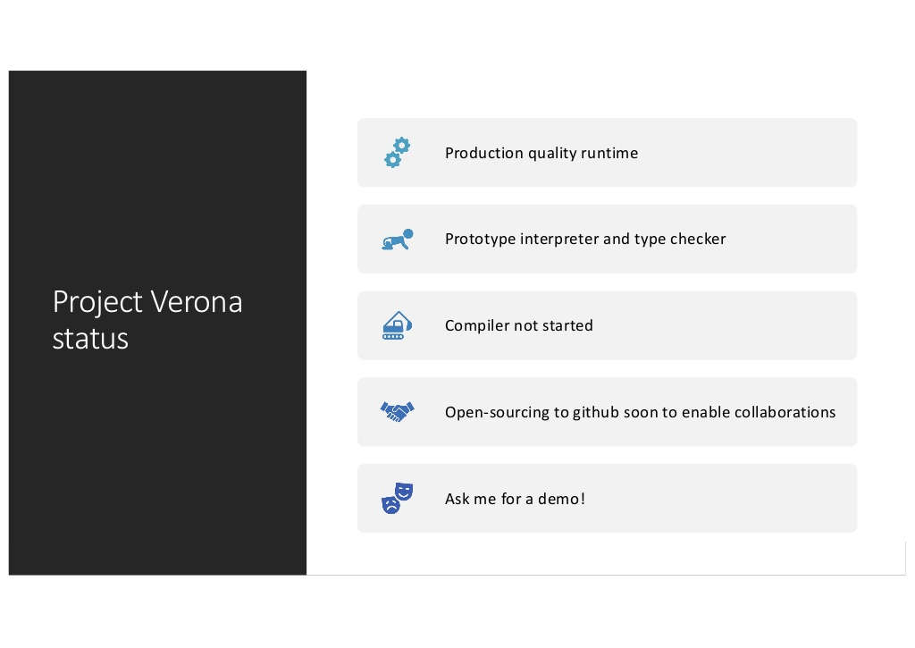The height and width of the screenshot is (648, 915).
Task: Select the word "runtime" in the first item
Action: (x=609, y=153)
